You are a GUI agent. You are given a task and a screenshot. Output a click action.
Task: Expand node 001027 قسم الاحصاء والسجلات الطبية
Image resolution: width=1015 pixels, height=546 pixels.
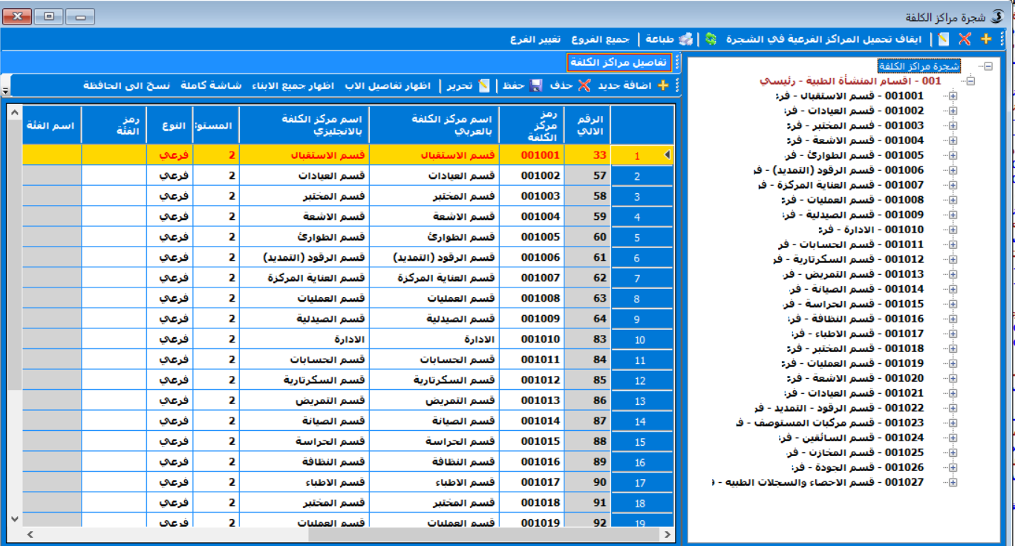953,482
